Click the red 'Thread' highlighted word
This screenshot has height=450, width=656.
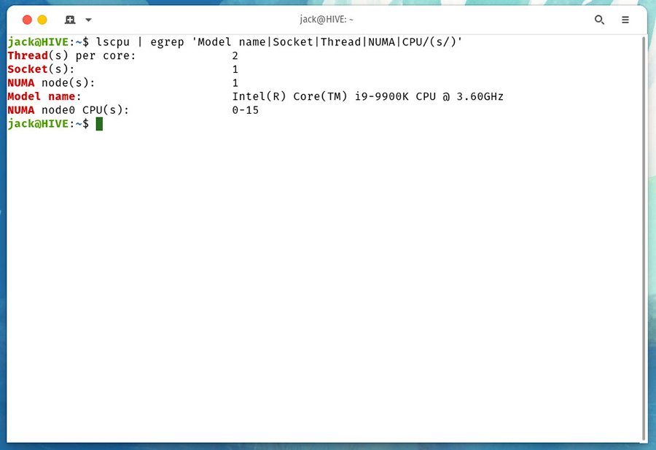(28, 55)
